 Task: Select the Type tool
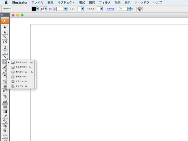[x=5, y=52]
